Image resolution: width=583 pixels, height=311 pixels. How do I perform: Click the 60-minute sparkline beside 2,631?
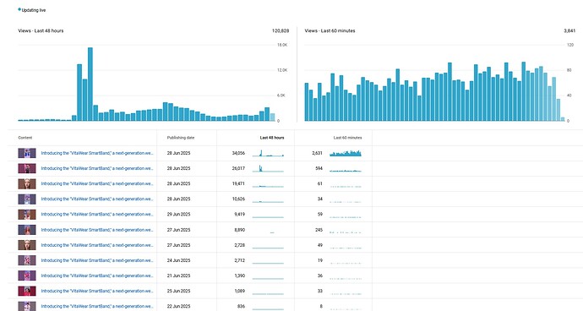pyautogui.click(x=346, y=153)
